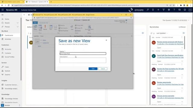
Task: Click Edit Columns in the Advanced Find ribbon
Action: click(63, 28)
